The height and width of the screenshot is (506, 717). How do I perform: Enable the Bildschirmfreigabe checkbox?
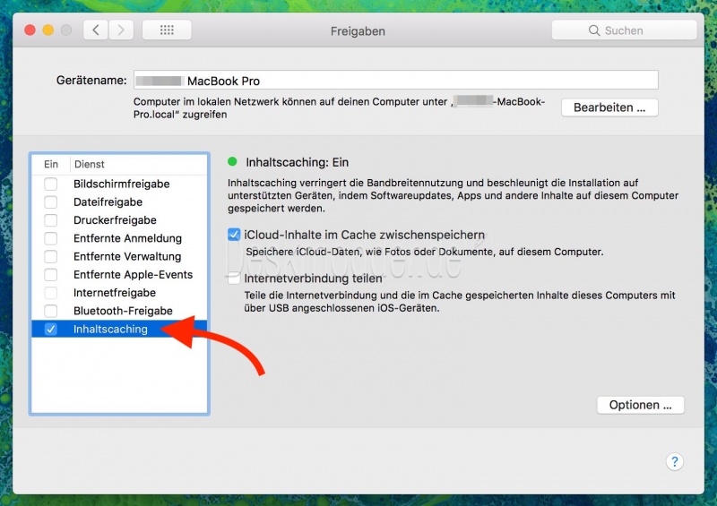51,184
